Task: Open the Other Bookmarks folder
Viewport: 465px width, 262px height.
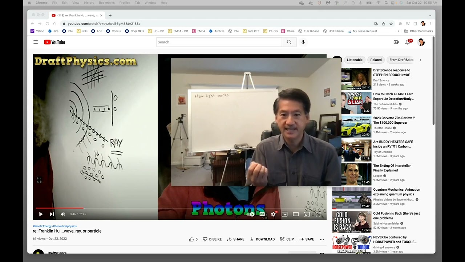Action: (418, 31)
